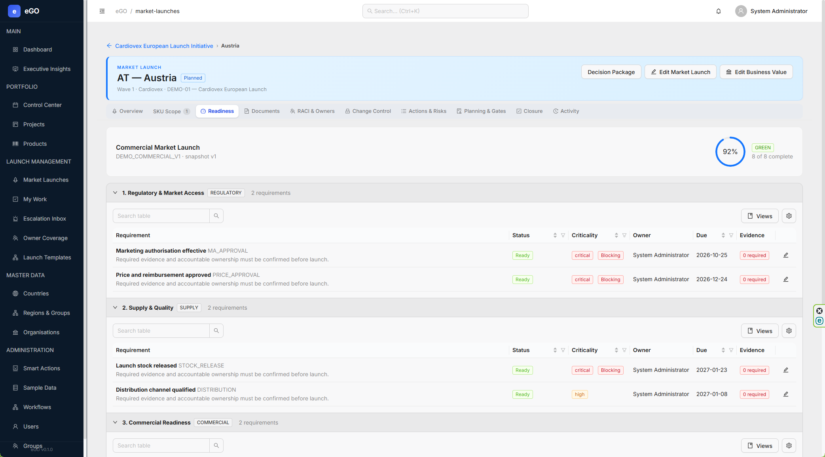Click the GREEN status badge

tap(762, 148)
